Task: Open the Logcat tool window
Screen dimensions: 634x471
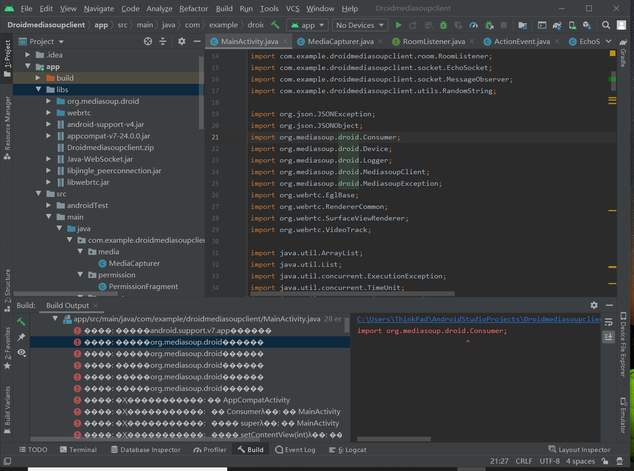Action: pyautogui.click(x=347, y=450)
